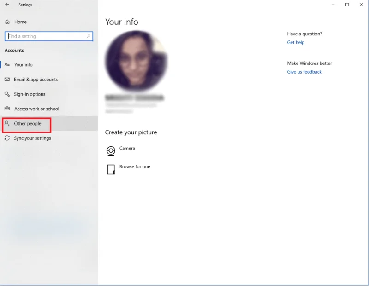Click inside the Find a setting search box
The height and width of the screenshot is (286, 369).
pyautogui.click(x=46, y=36)
